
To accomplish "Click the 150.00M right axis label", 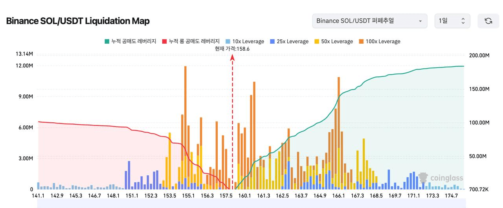I will click(x=479, y=89).
